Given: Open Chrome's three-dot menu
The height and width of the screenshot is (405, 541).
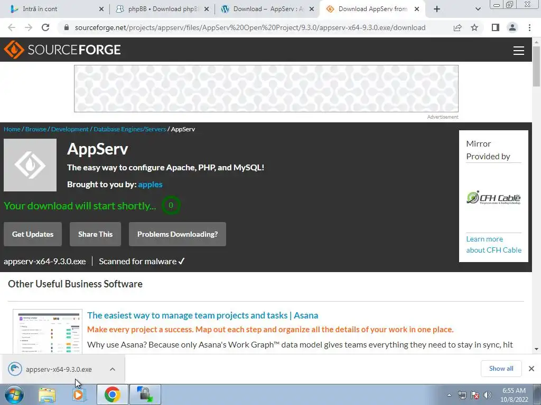Looking at the screenshot, I should point(529,27).
